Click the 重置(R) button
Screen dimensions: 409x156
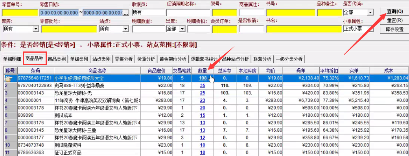click(x=394, y=20)
